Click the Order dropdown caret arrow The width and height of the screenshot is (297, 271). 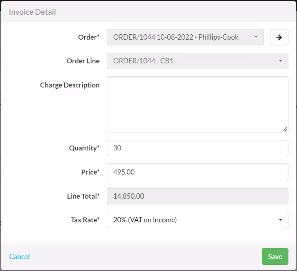click(256, 37)
